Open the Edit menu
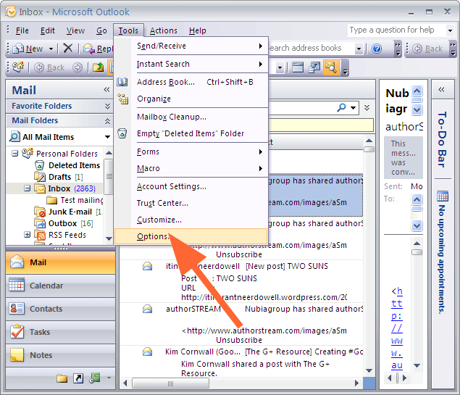The image size is (460, 395). pos(48,30)
